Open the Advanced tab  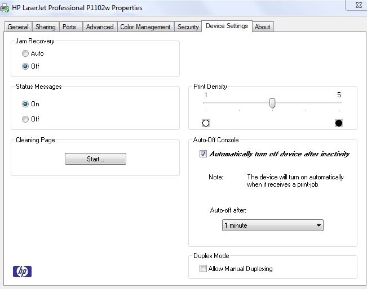[x=100, y=27]
